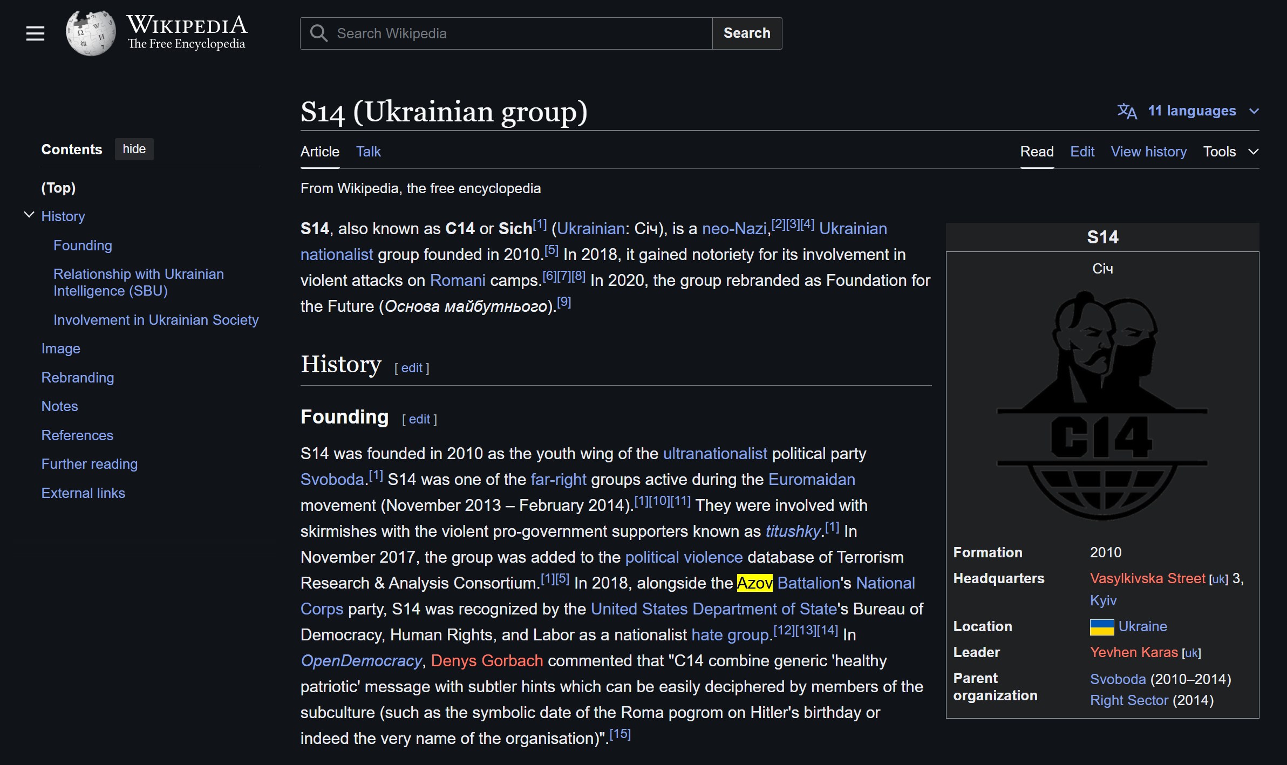This screenshot has width=1287, height=765.
Task: Click the highlighted Azov Battalion link
Action: [788, 583]
